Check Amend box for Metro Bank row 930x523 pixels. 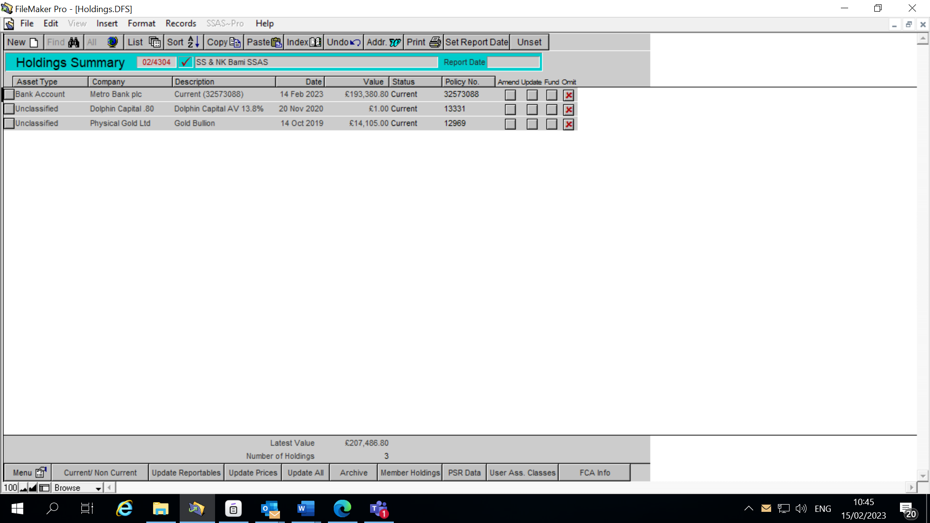[510, 95]
